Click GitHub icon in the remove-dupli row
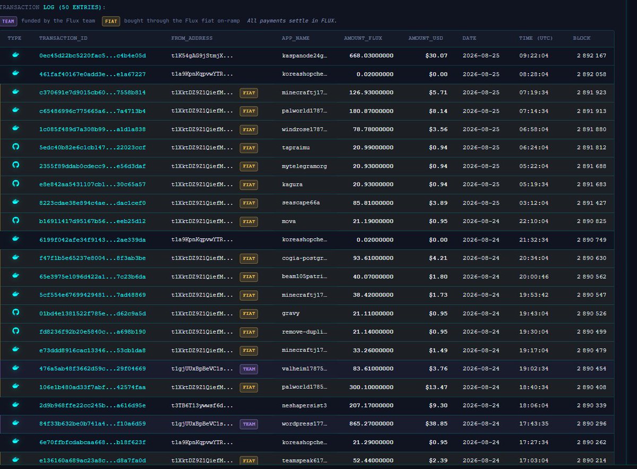The height and width of the screenshot is (469, 637). tap(15, 332)
